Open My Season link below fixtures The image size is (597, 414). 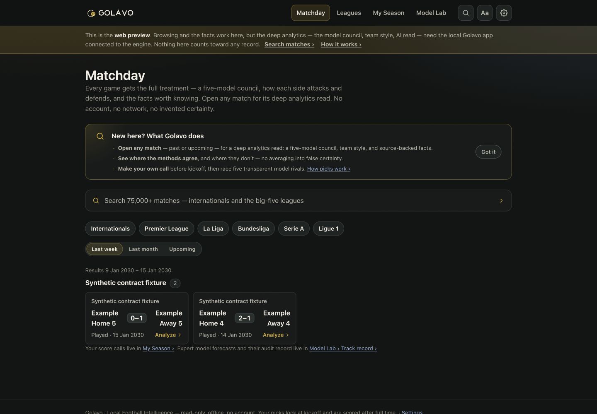pyautogui.click(x=158, y=349)
